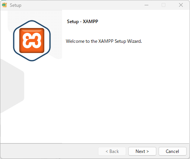Minimize the Setup window
This screenshot has width=190, height=159.
[x=146, y=5]
